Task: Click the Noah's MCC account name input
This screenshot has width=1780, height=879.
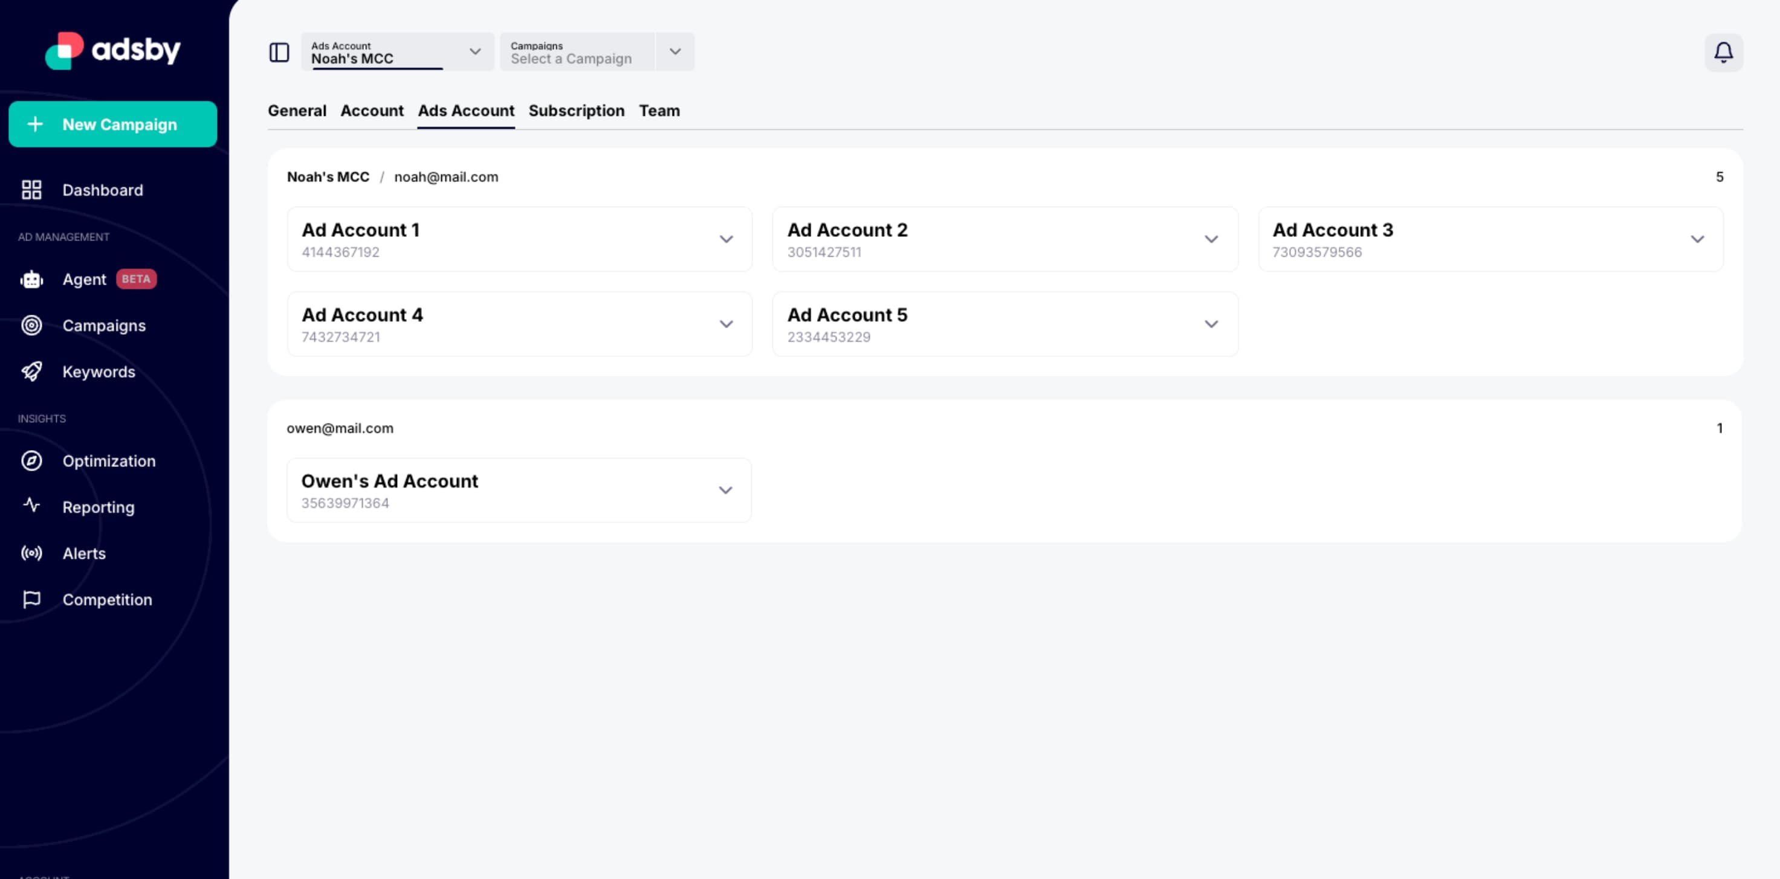Action: point(373,58)
